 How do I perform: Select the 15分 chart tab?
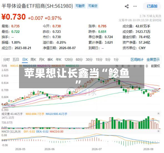tap(99, 59)
